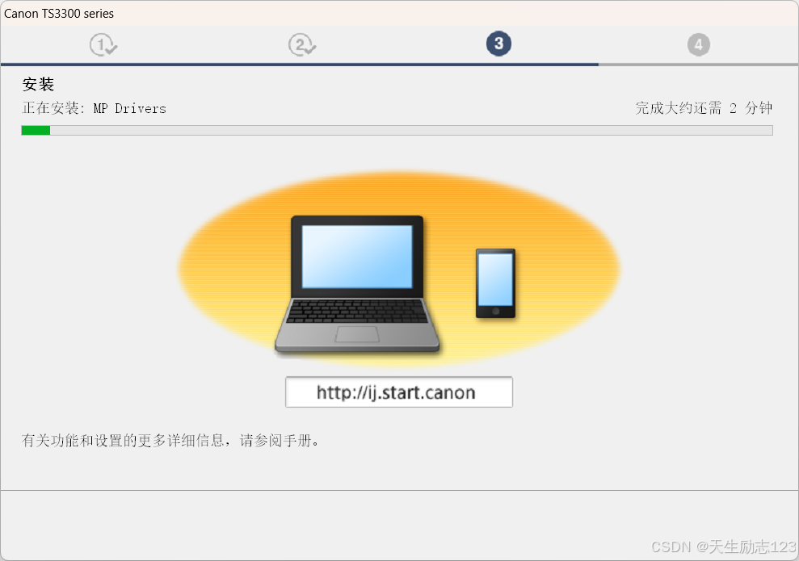Select the active step 3 indicator
Image resolution: width=799 pixels, height=561 pixels.
click(498, 44)
